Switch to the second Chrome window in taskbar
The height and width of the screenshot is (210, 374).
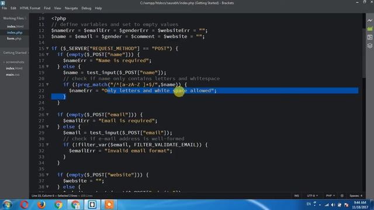pos(75,205)
